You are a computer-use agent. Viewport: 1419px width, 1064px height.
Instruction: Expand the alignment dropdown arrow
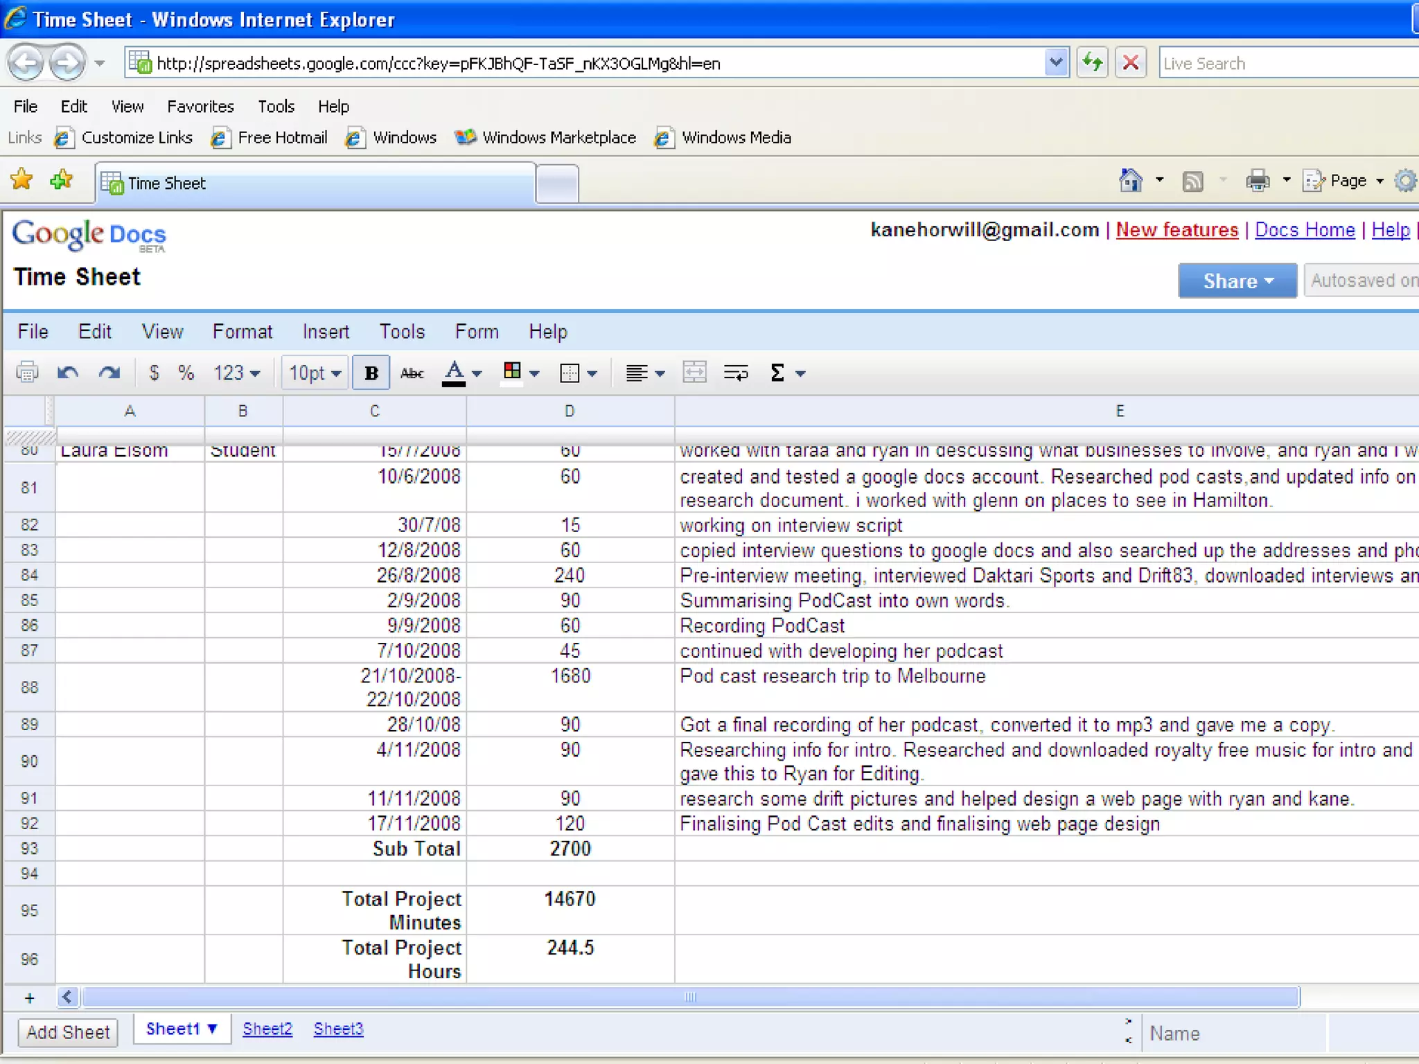[660, 373]
